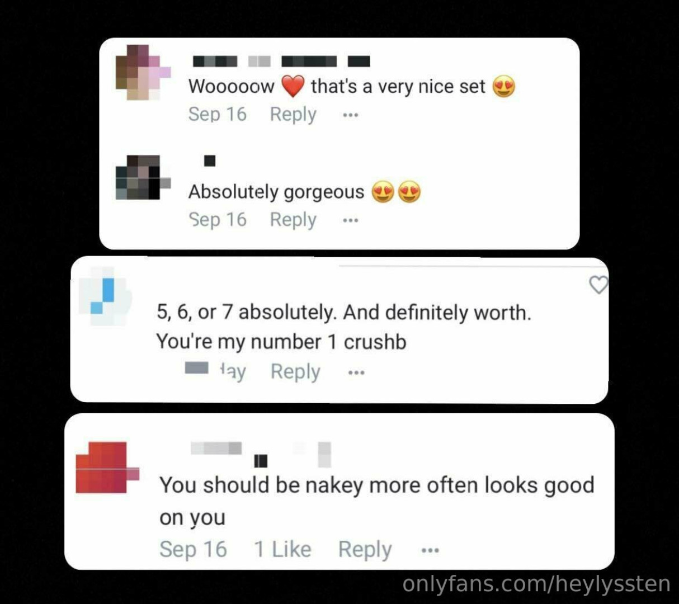
Task: Click the Sep 16 timestamp beside "1 Like"
Action: click(x=193, y=549)
